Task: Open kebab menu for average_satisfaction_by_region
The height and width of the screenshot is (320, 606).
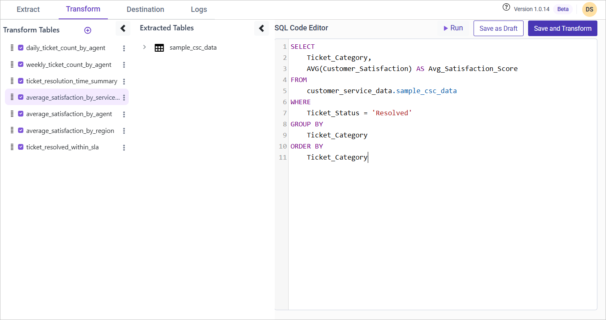Action: 124,131
